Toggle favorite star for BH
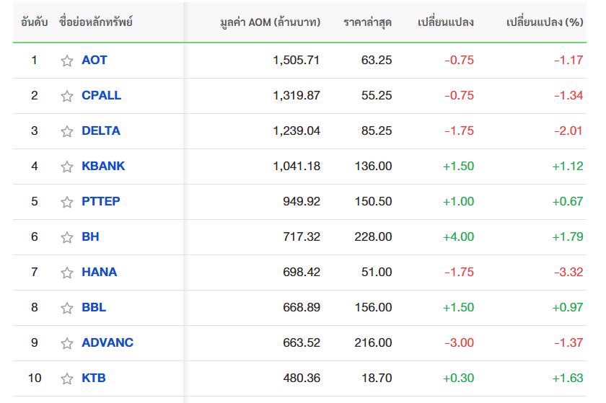The height and width of the screenshot is (403, 606). 67,237
